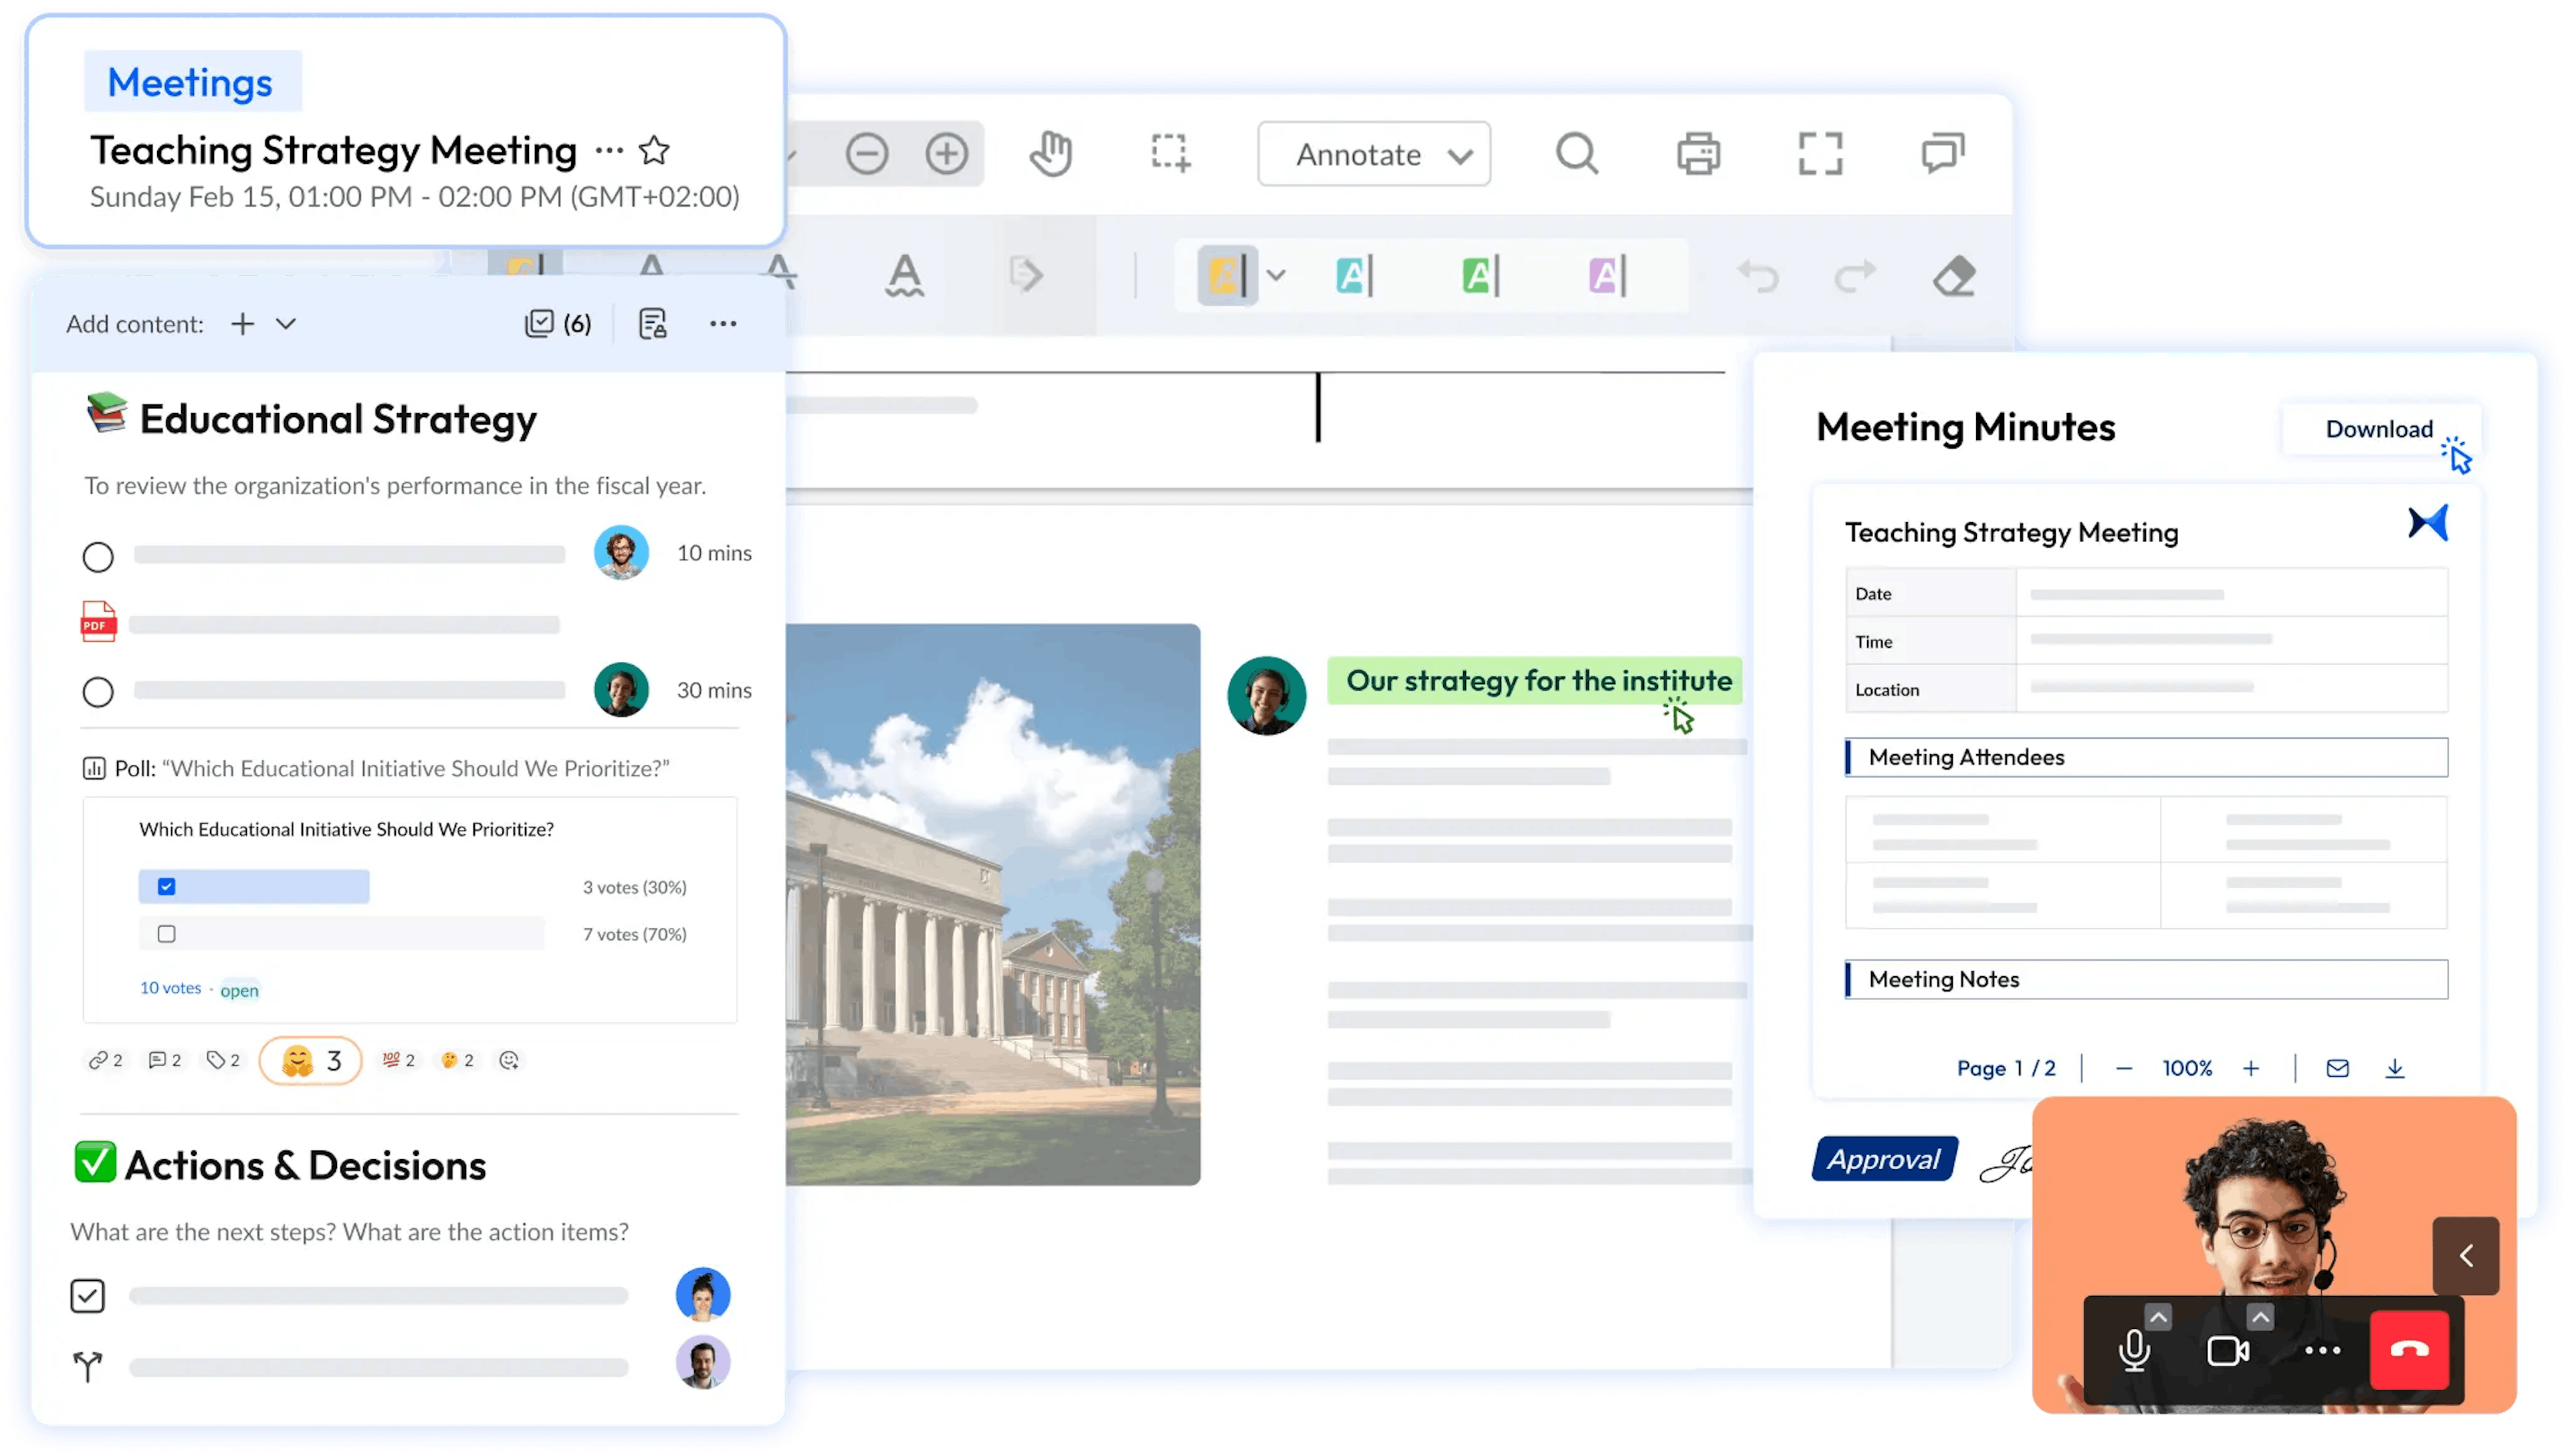This screenshot has height=1456, width=2568.
Task: Open meeting title three-dot options
Action: click(x=609, y=151)
